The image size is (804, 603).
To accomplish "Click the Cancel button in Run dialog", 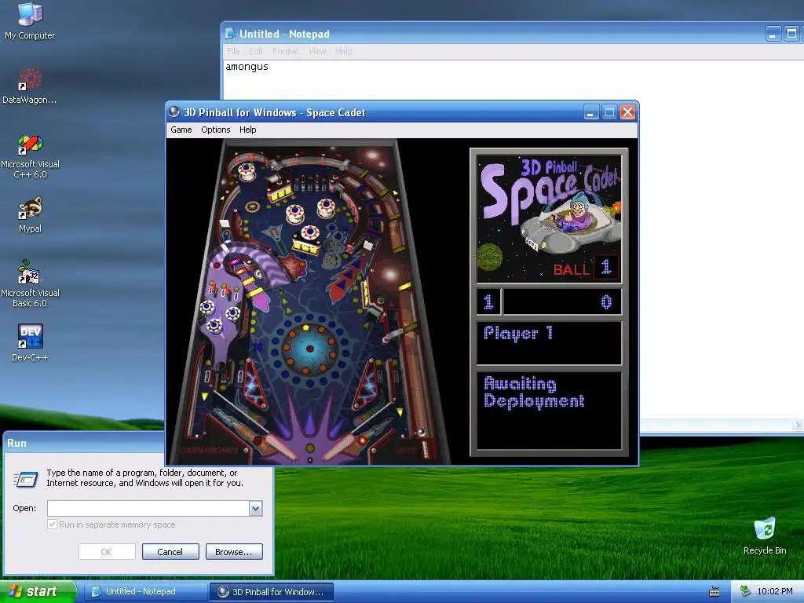I will (x=170, y=552).
